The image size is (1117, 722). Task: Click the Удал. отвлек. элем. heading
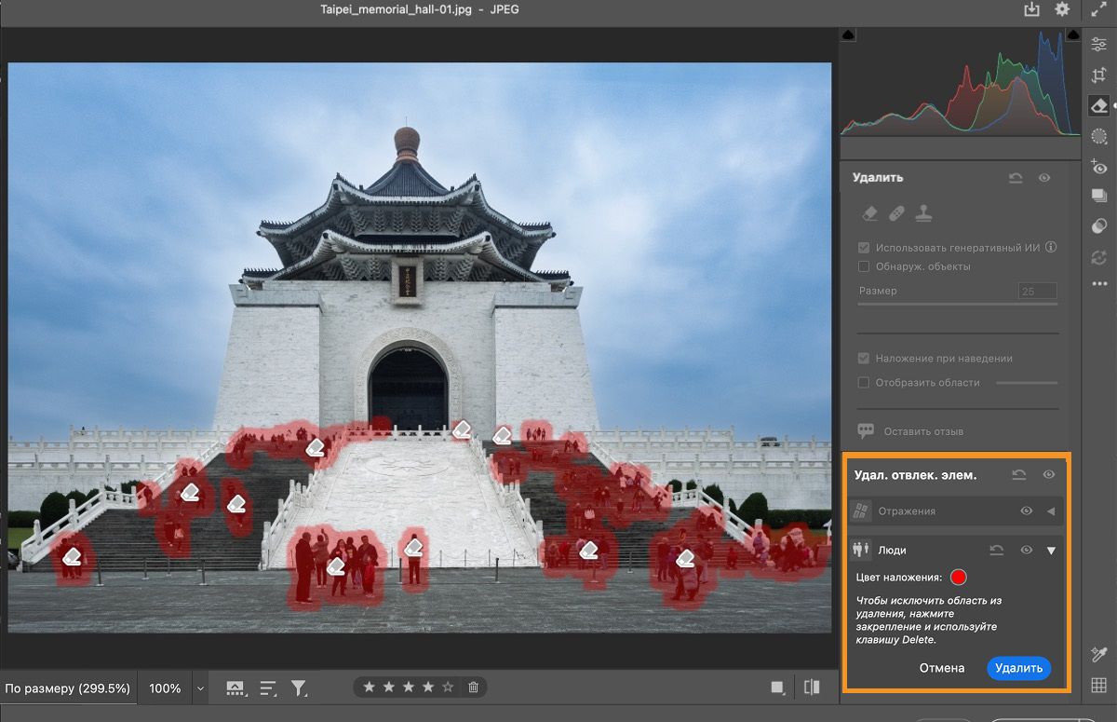tap(916, 475)
